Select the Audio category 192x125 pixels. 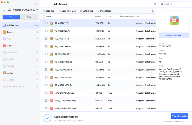click(20, 46)
